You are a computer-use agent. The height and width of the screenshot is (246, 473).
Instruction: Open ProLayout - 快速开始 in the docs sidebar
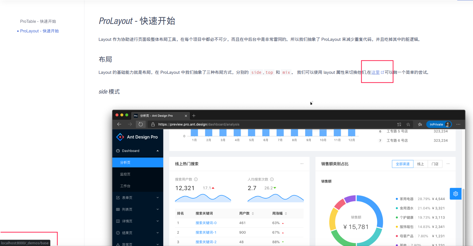[39, 31]
